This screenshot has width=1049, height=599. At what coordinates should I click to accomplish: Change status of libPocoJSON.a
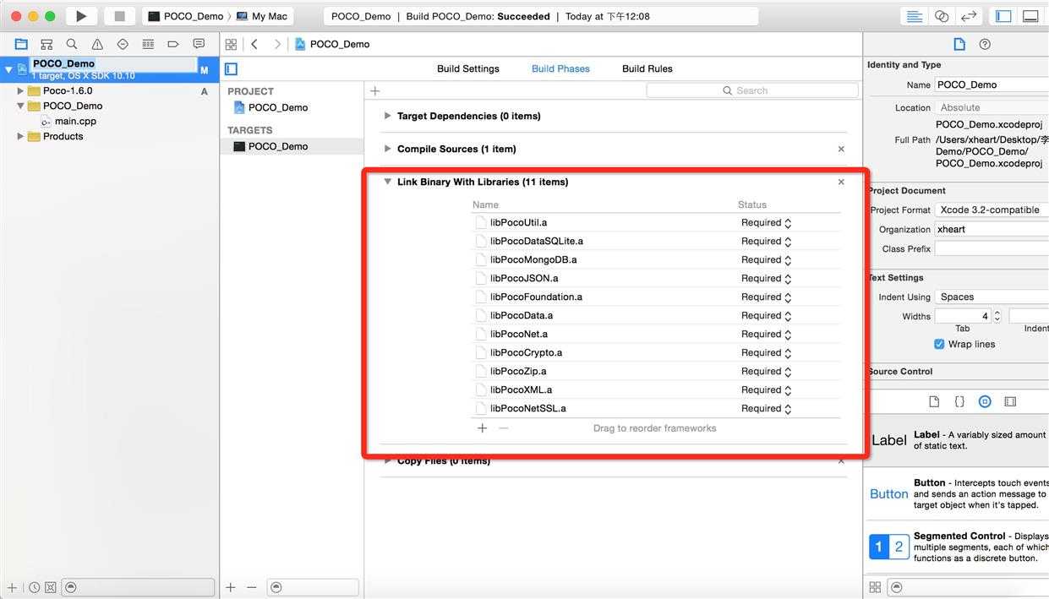point(767,278)
